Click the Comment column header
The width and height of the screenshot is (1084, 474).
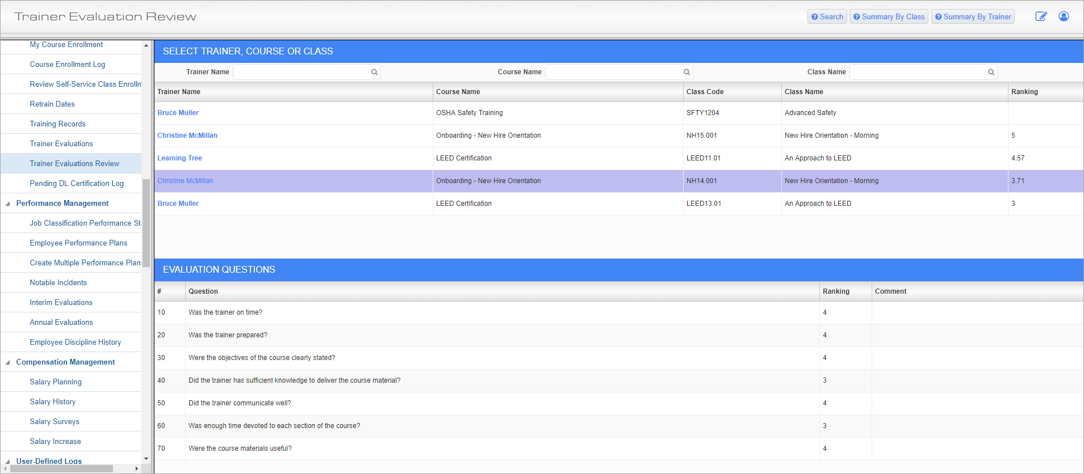[x=977, y=291]
